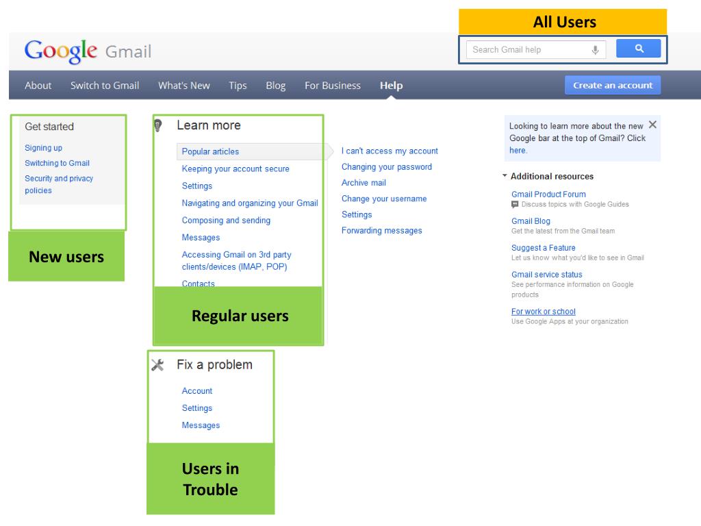Open Account under Fix a problem
Screen dimensions: 701x526
coord(196,391)
